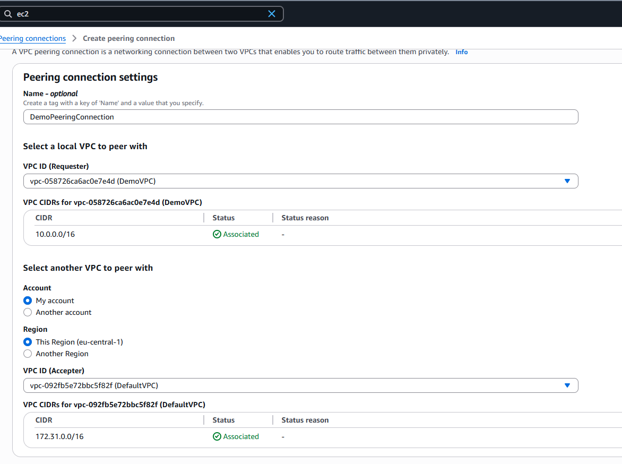Choose This Region (eu-central-1) option

[x=28, y=342]
